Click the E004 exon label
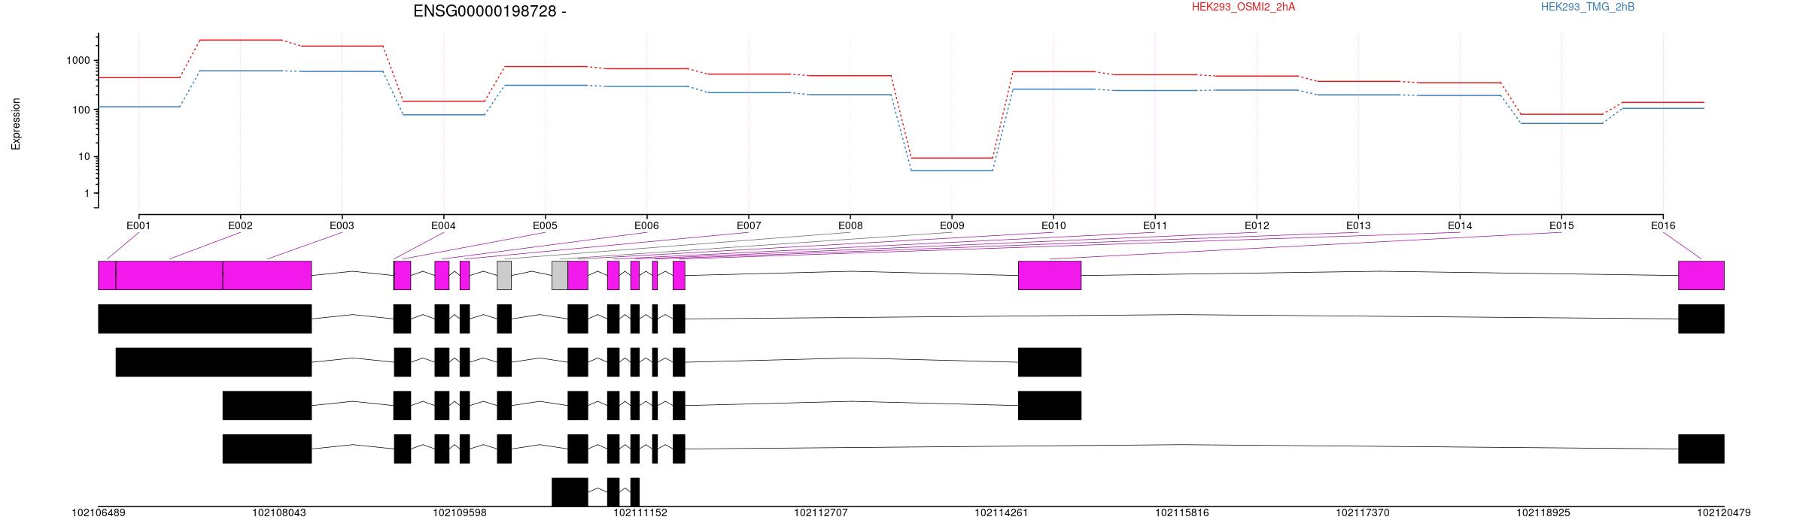This screenshot has width=1806, height=526. pyautogui.click(x=443, y=225)
